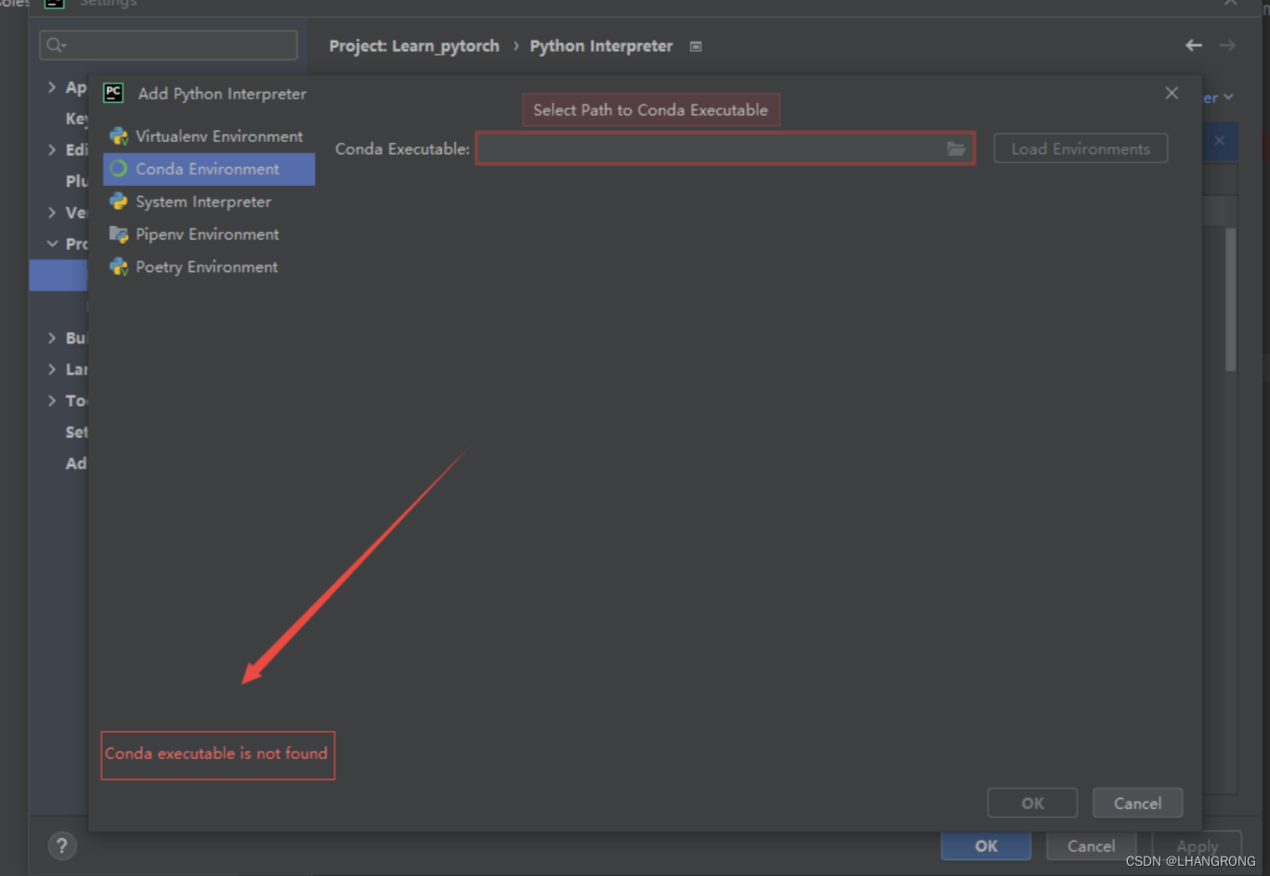Navigate back with the left arrow in Settings
Image resolution: width=1270 pixels, height=876 pixels.
pos(1194,46)
